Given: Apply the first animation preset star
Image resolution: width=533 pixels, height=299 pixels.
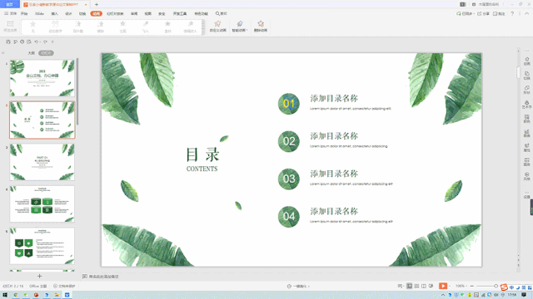Looking at the screenshot, I should (33, 26).
